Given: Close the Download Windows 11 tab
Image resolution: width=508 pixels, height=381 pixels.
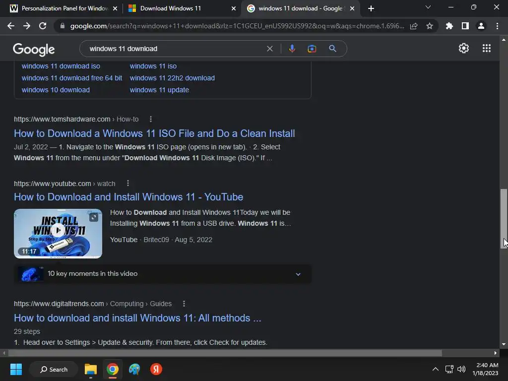Looking at the screenshot, I should point(234,8).
